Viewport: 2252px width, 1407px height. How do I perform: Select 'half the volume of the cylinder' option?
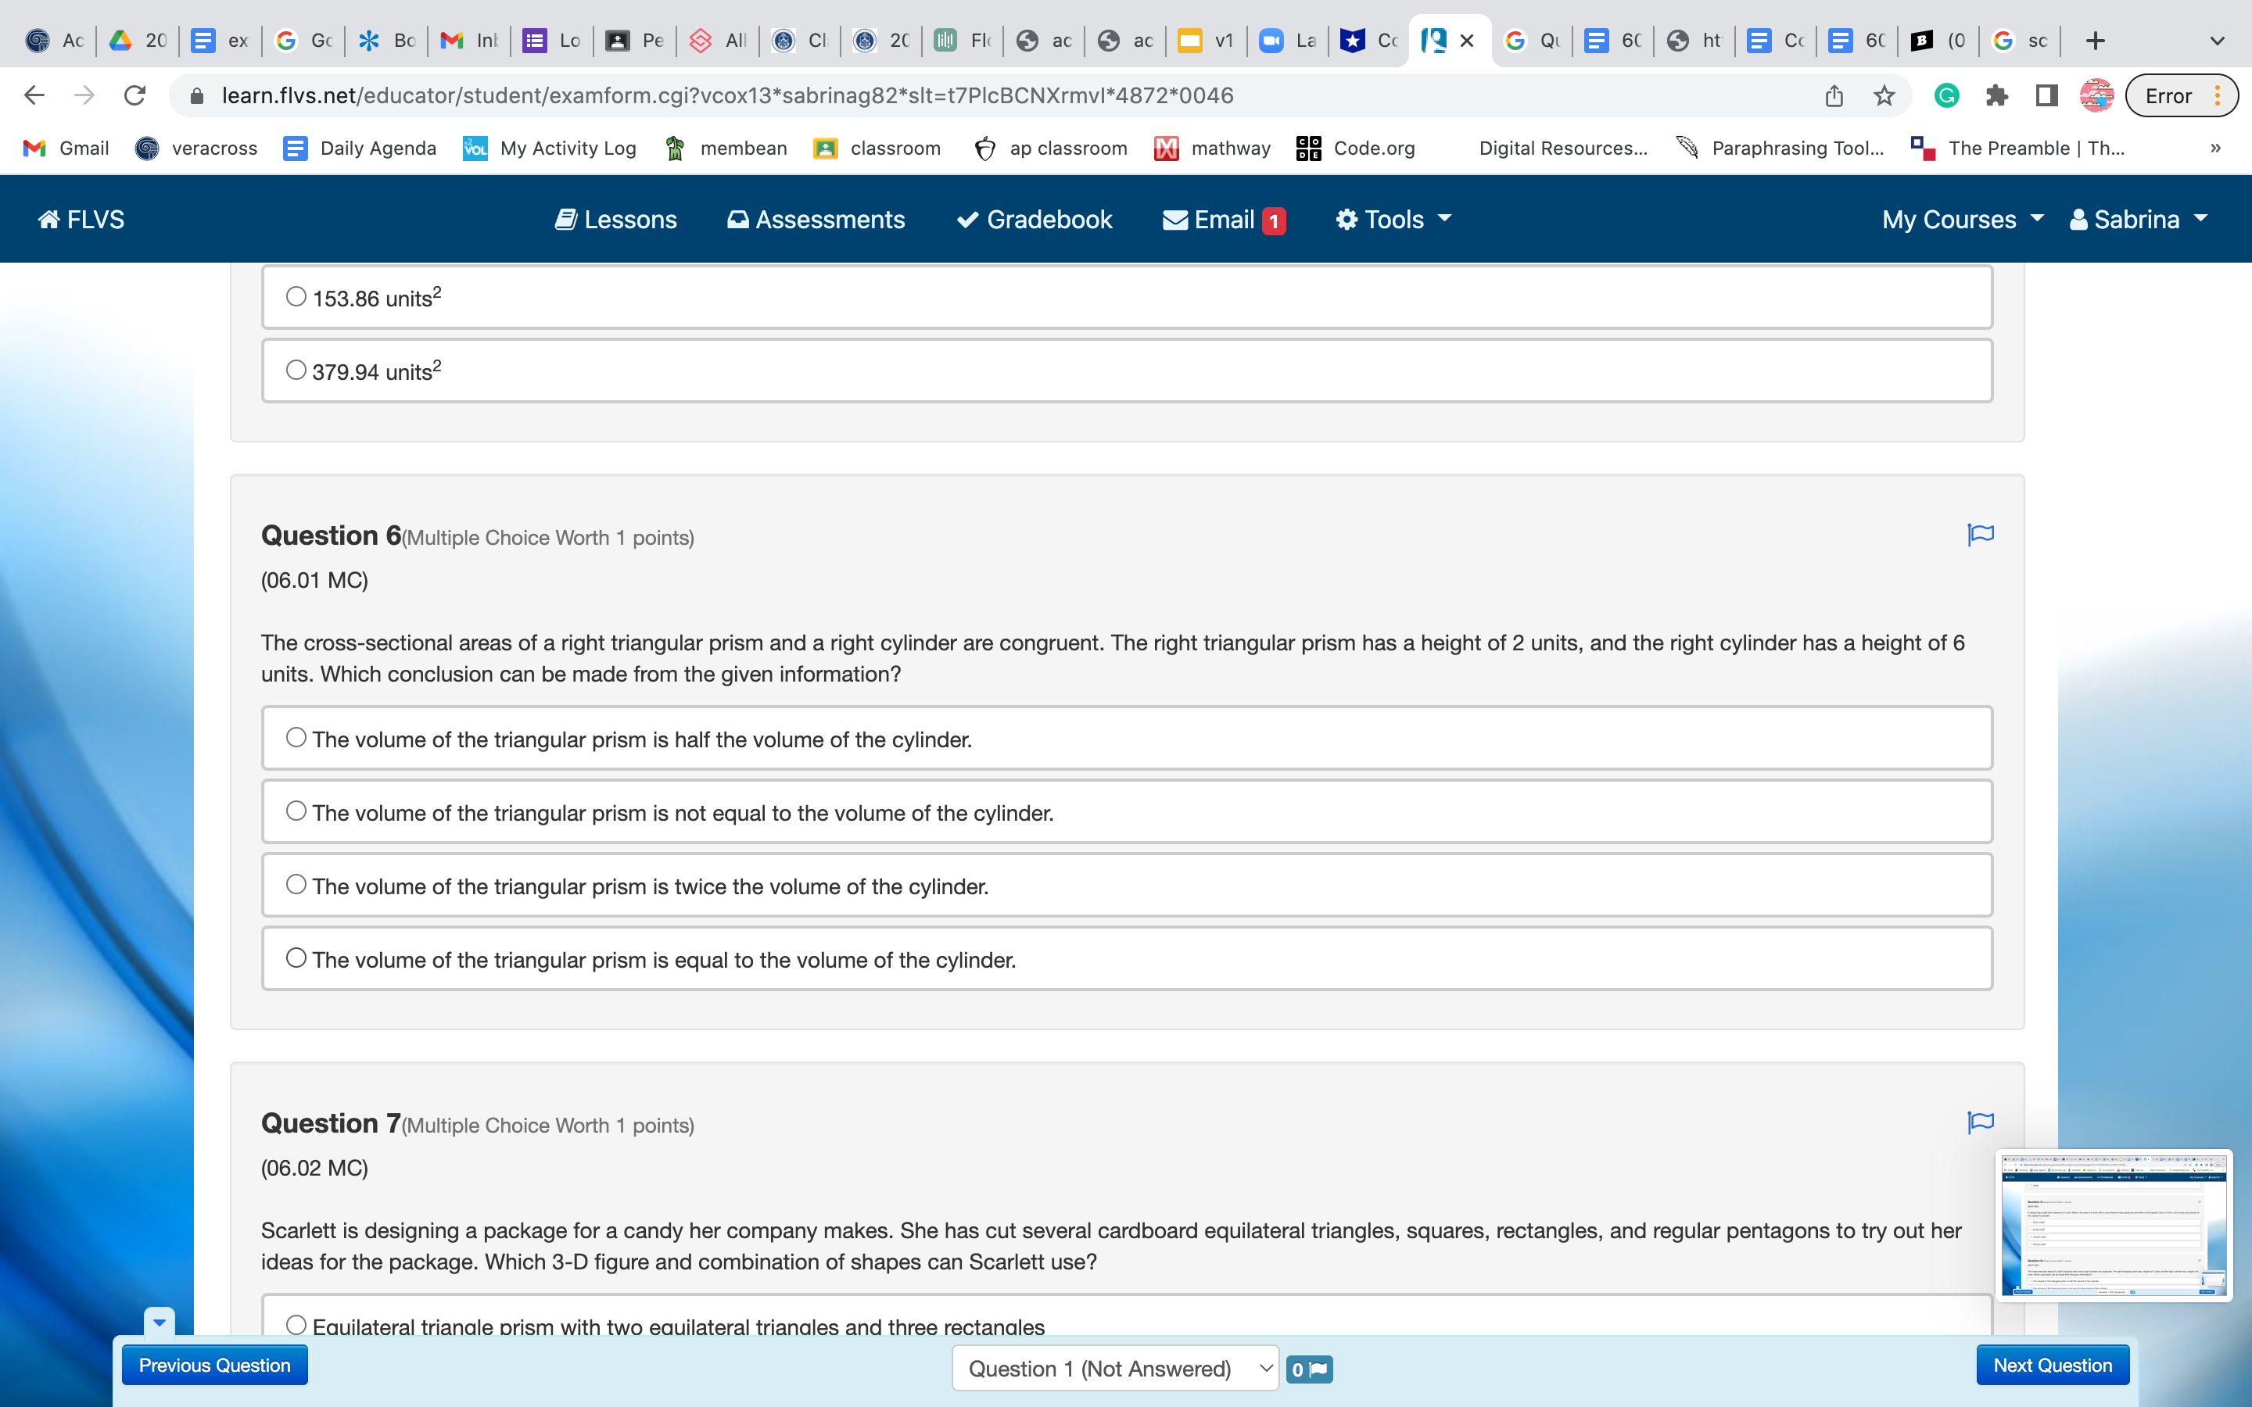[296, 738]
